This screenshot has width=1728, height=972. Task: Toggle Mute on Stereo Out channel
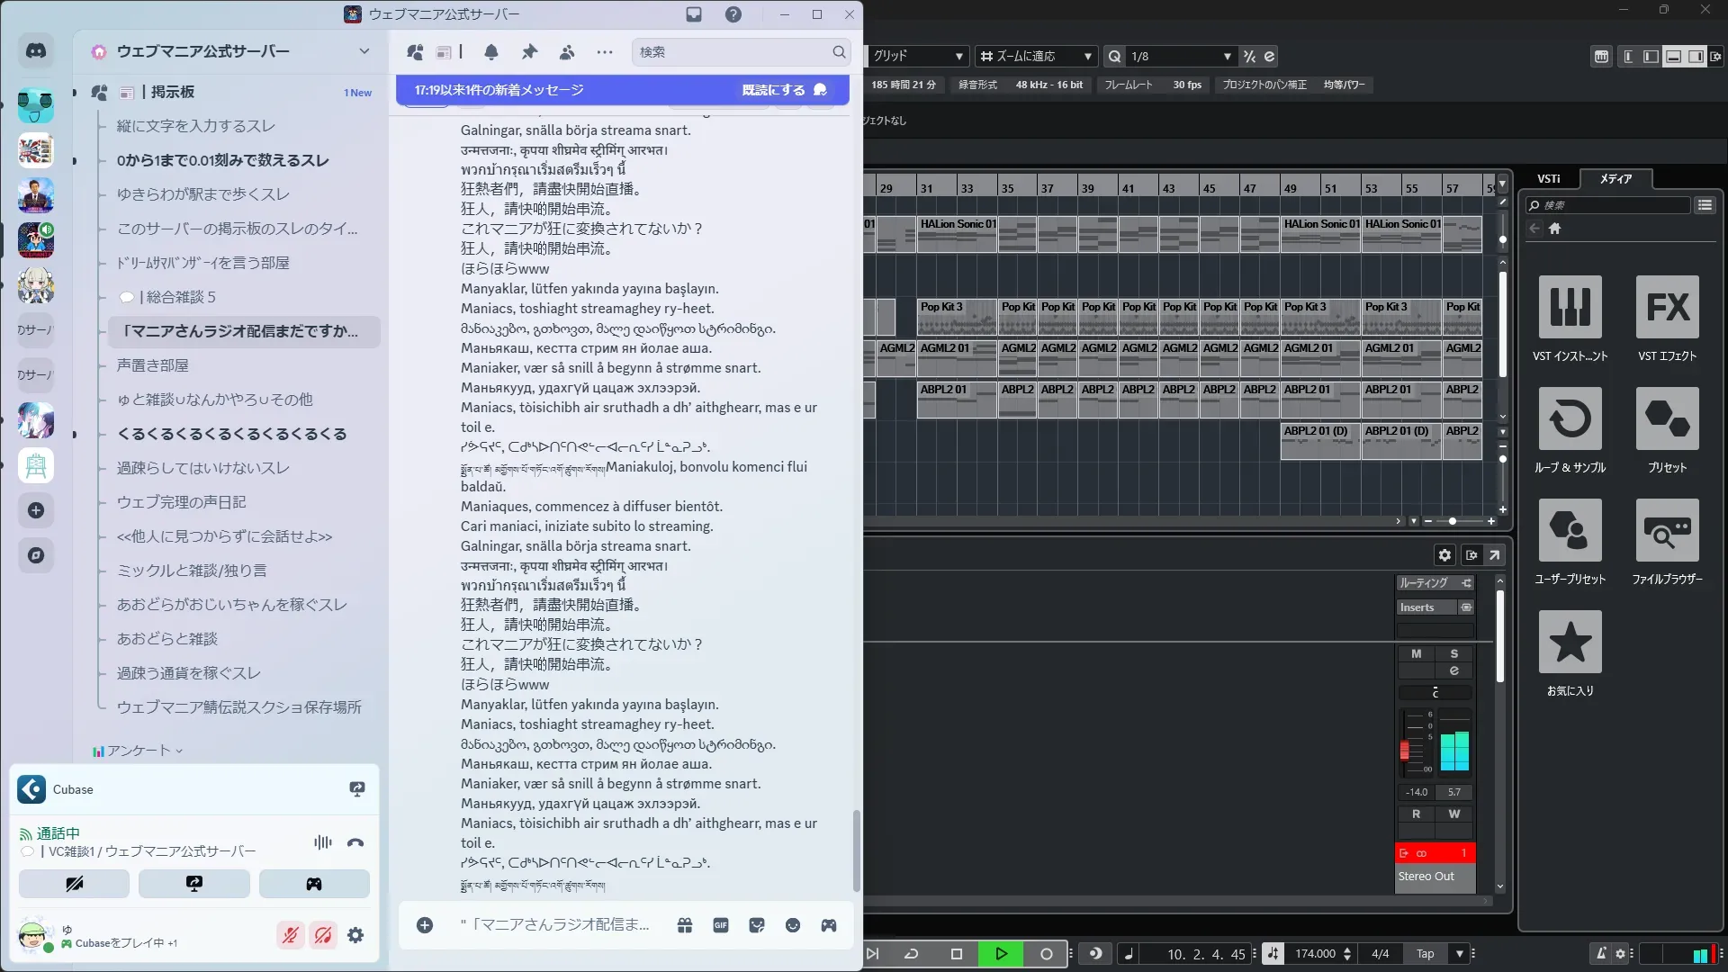1416,654
